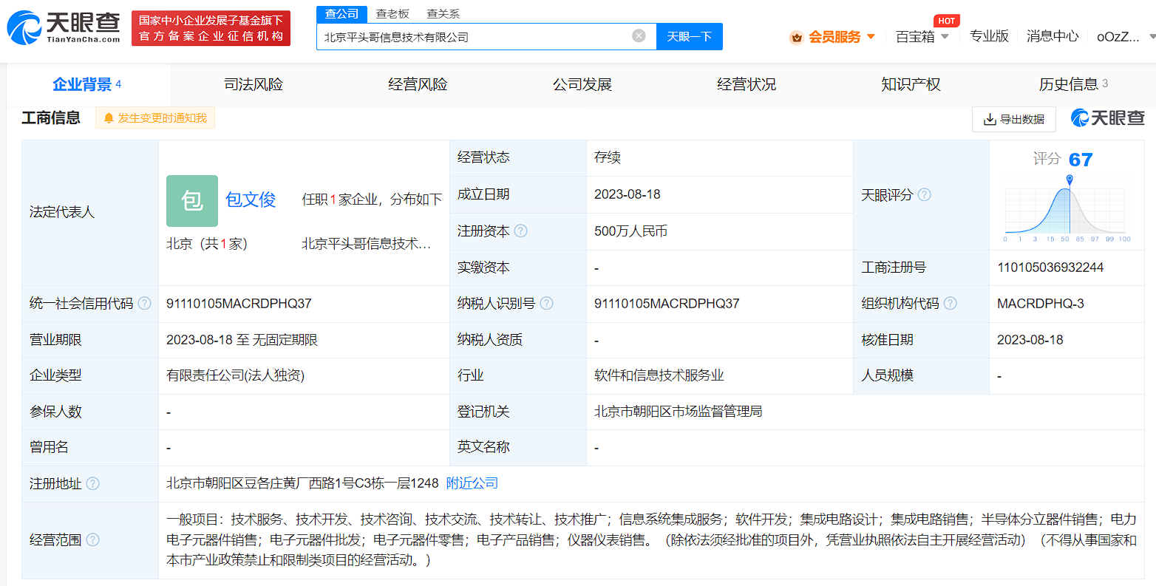Enable 发生变更时通知我 change notification
The width and height of the screenshot is (1156, 586).
click(x=155, y=118)
